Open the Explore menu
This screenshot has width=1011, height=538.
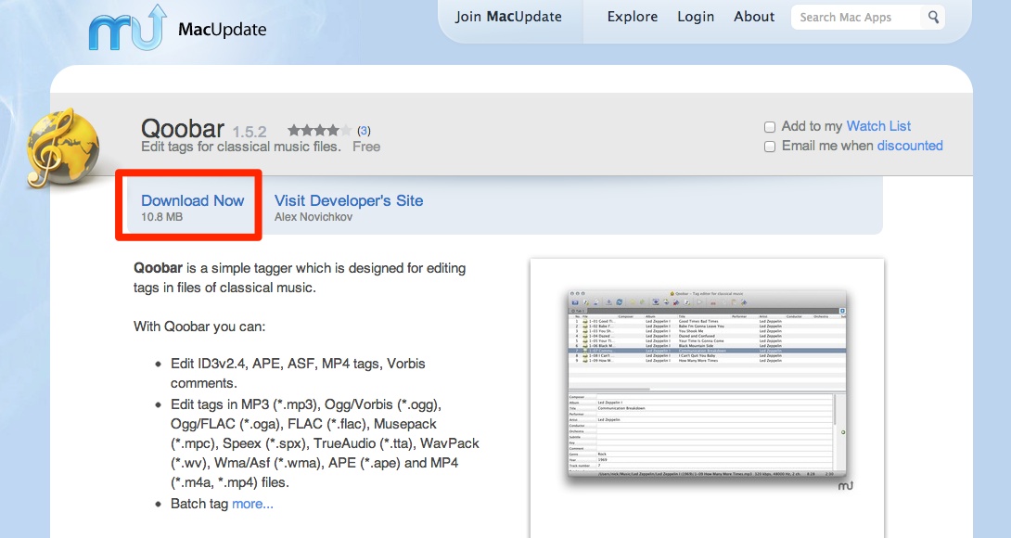point(633,17)
